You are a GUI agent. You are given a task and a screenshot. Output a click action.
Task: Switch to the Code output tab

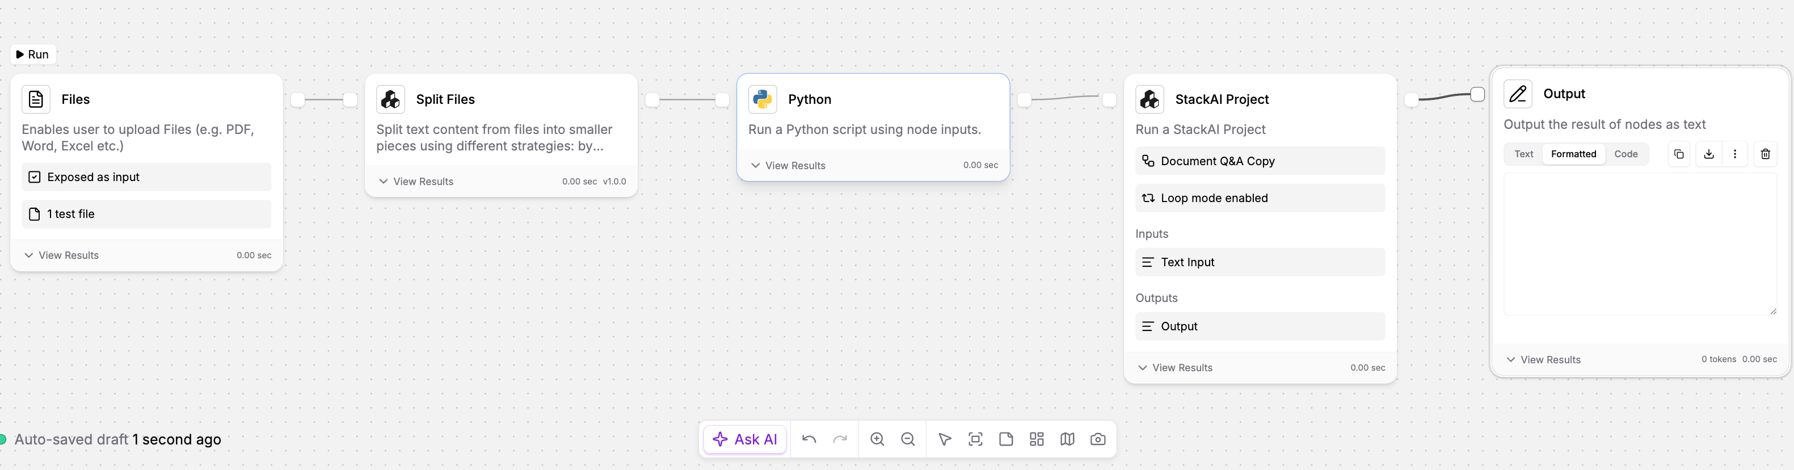[1625, 154]
